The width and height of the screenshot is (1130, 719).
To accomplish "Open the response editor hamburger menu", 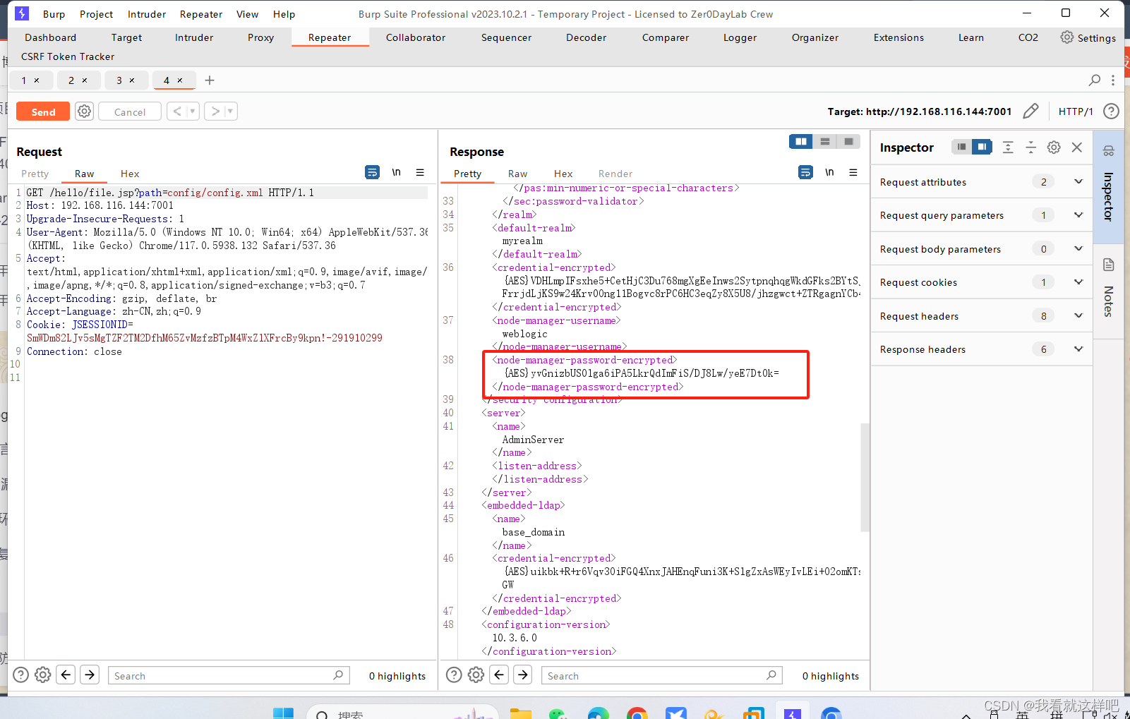I will point(853,172).
